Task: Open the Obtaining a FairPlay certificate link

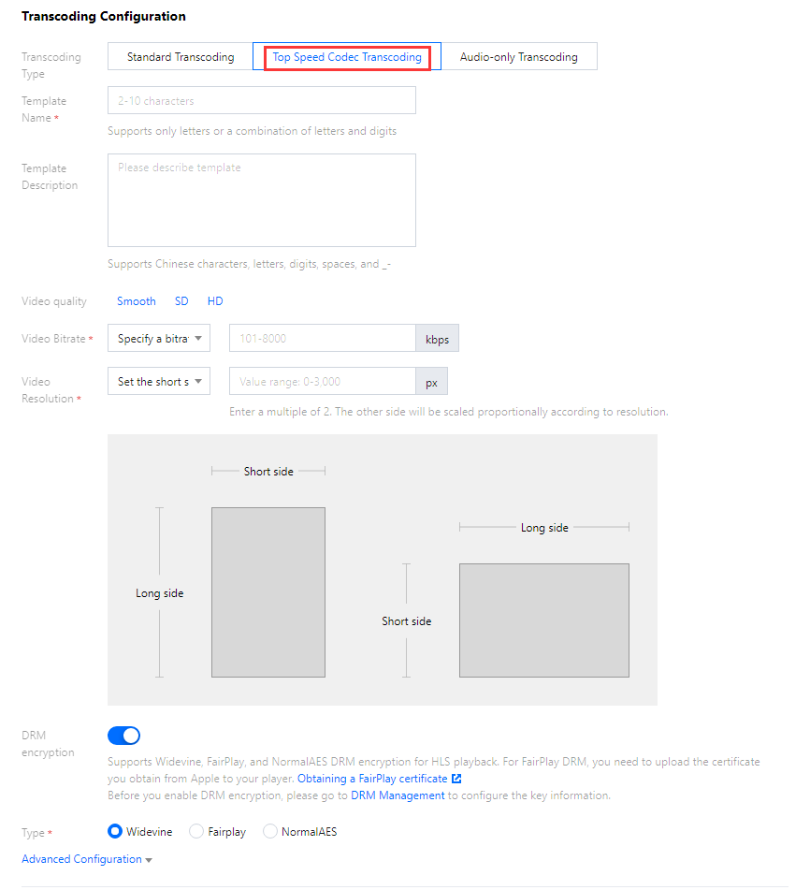Action: [372, 779]
